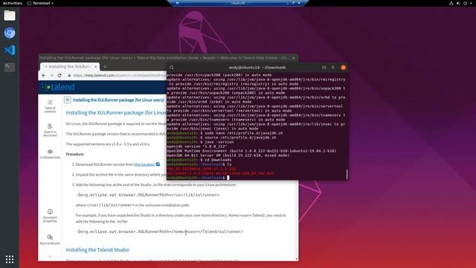Open Search in document sidebar tool
Viewport: 476px width, 268px height.
click(50, 130)
